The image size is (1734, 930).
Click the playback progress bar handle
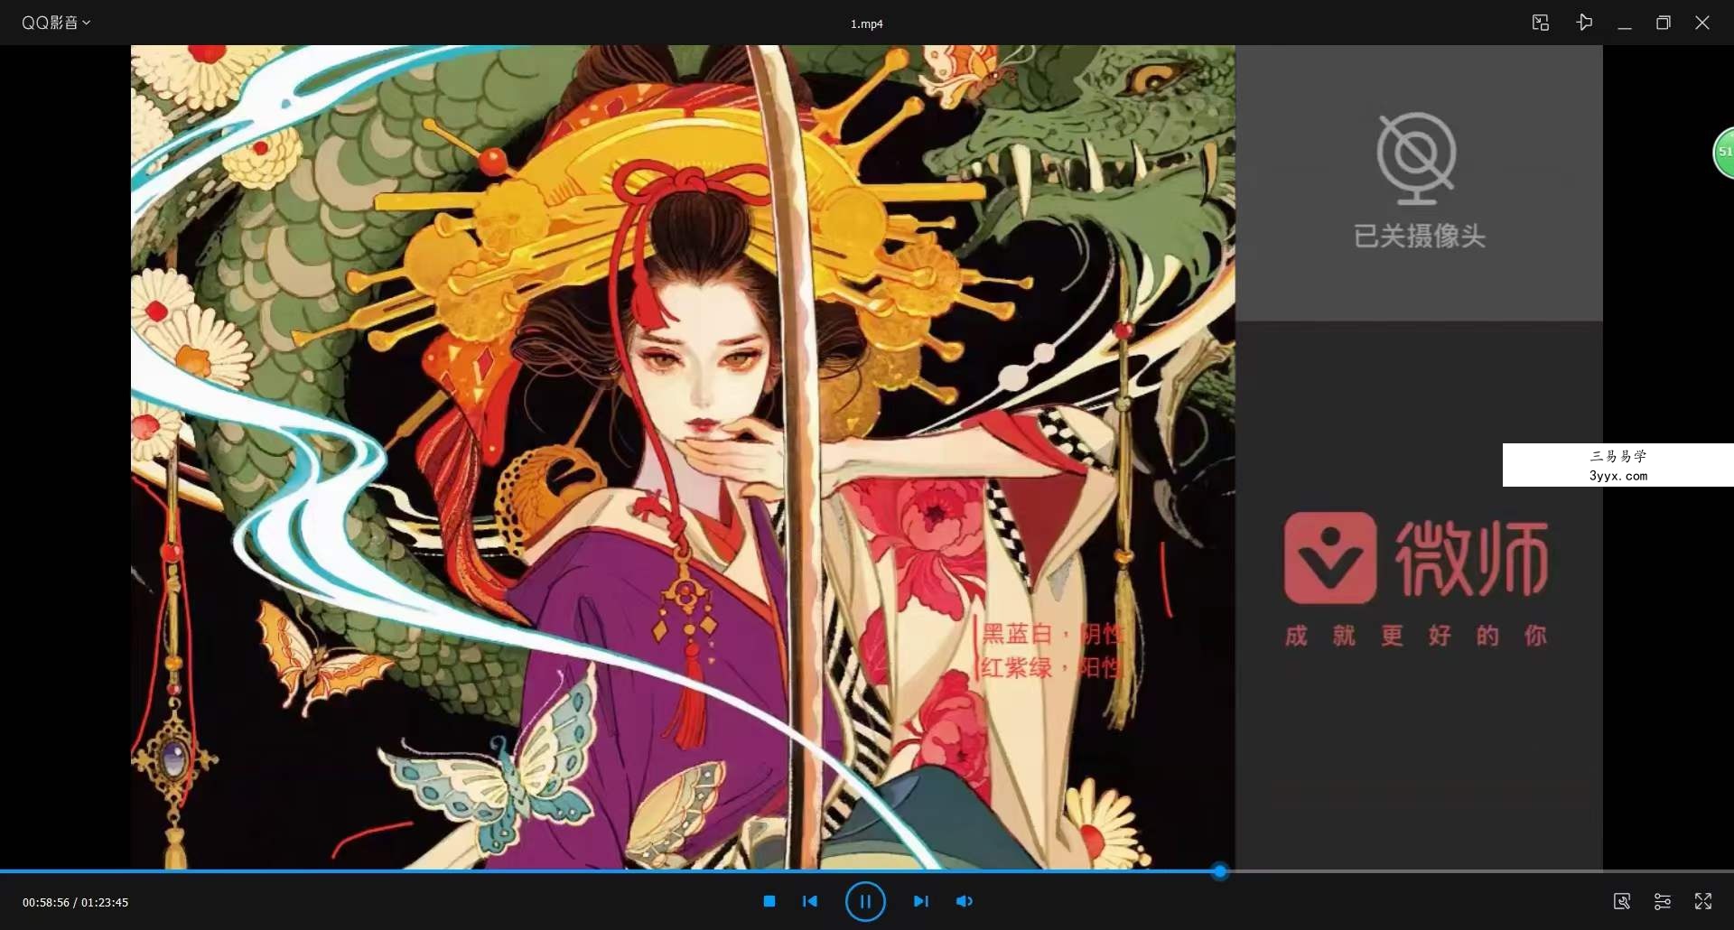click(1220, 871)
